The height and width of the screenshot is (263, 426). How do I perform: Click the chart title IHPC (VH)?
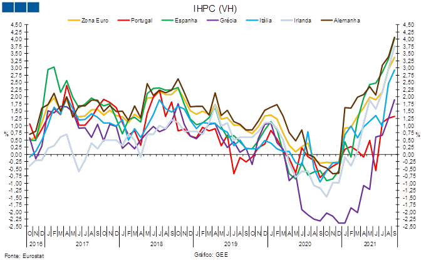[x=215, y=9]
